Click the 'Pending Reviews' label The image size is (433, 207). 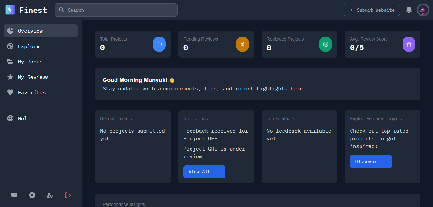[201, 39]
